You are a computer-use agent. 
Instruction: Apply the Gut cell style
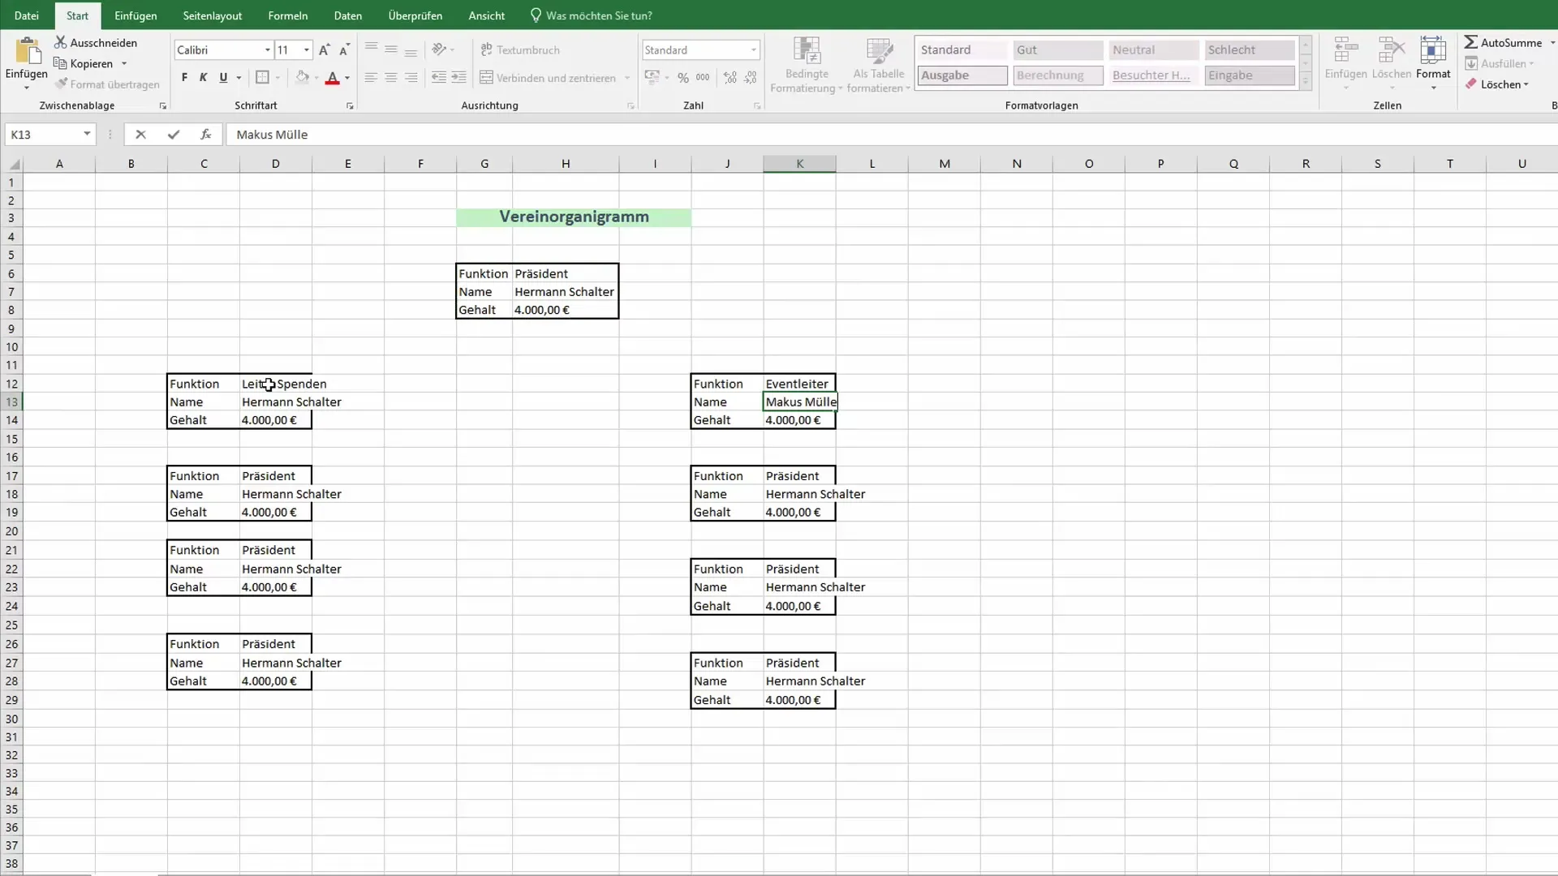coord(1058,50)
